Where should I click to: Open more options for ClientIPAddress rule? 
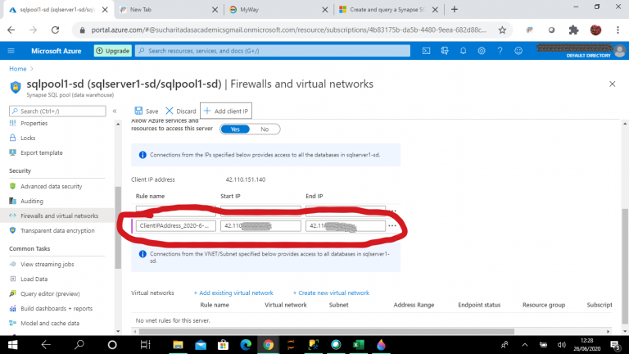tap(392, 226)
